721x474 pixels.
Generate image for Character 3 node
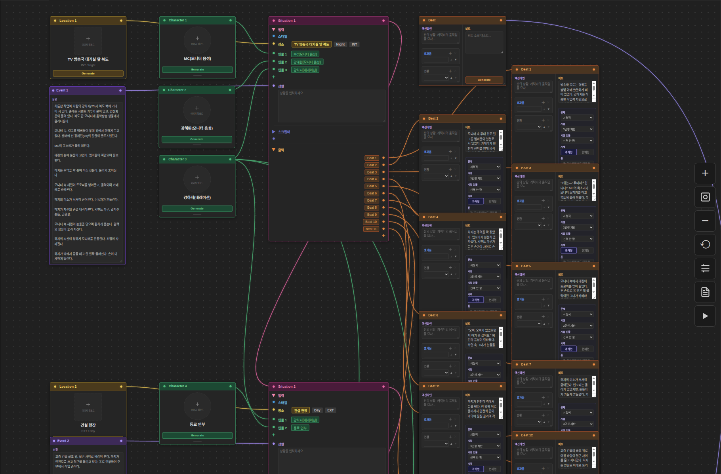(x=197, y=209)
